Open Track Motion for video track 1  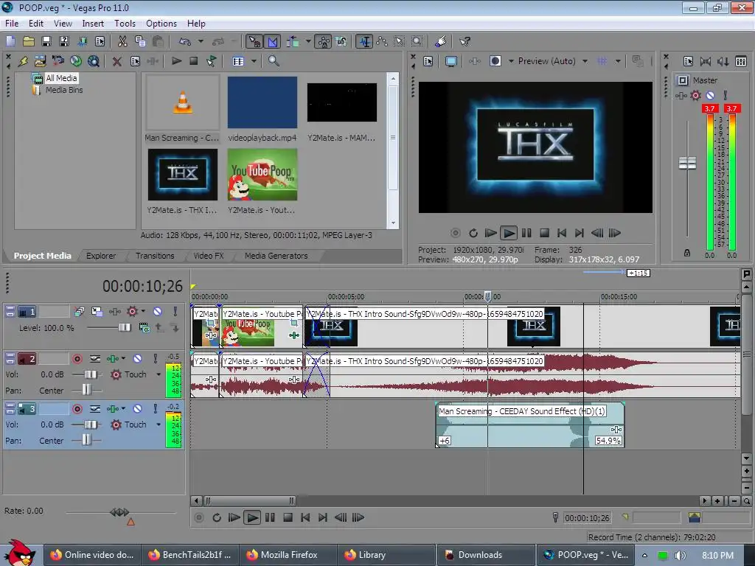pos(97,312)
